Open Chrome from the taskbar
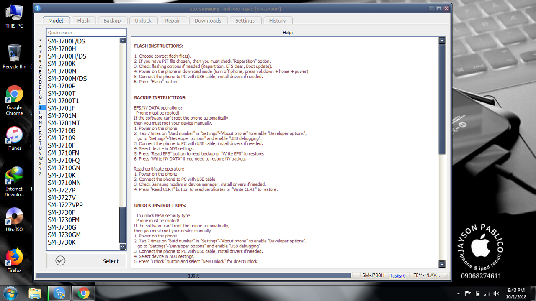This screenshot has height=301, width=536. point(83,293)
